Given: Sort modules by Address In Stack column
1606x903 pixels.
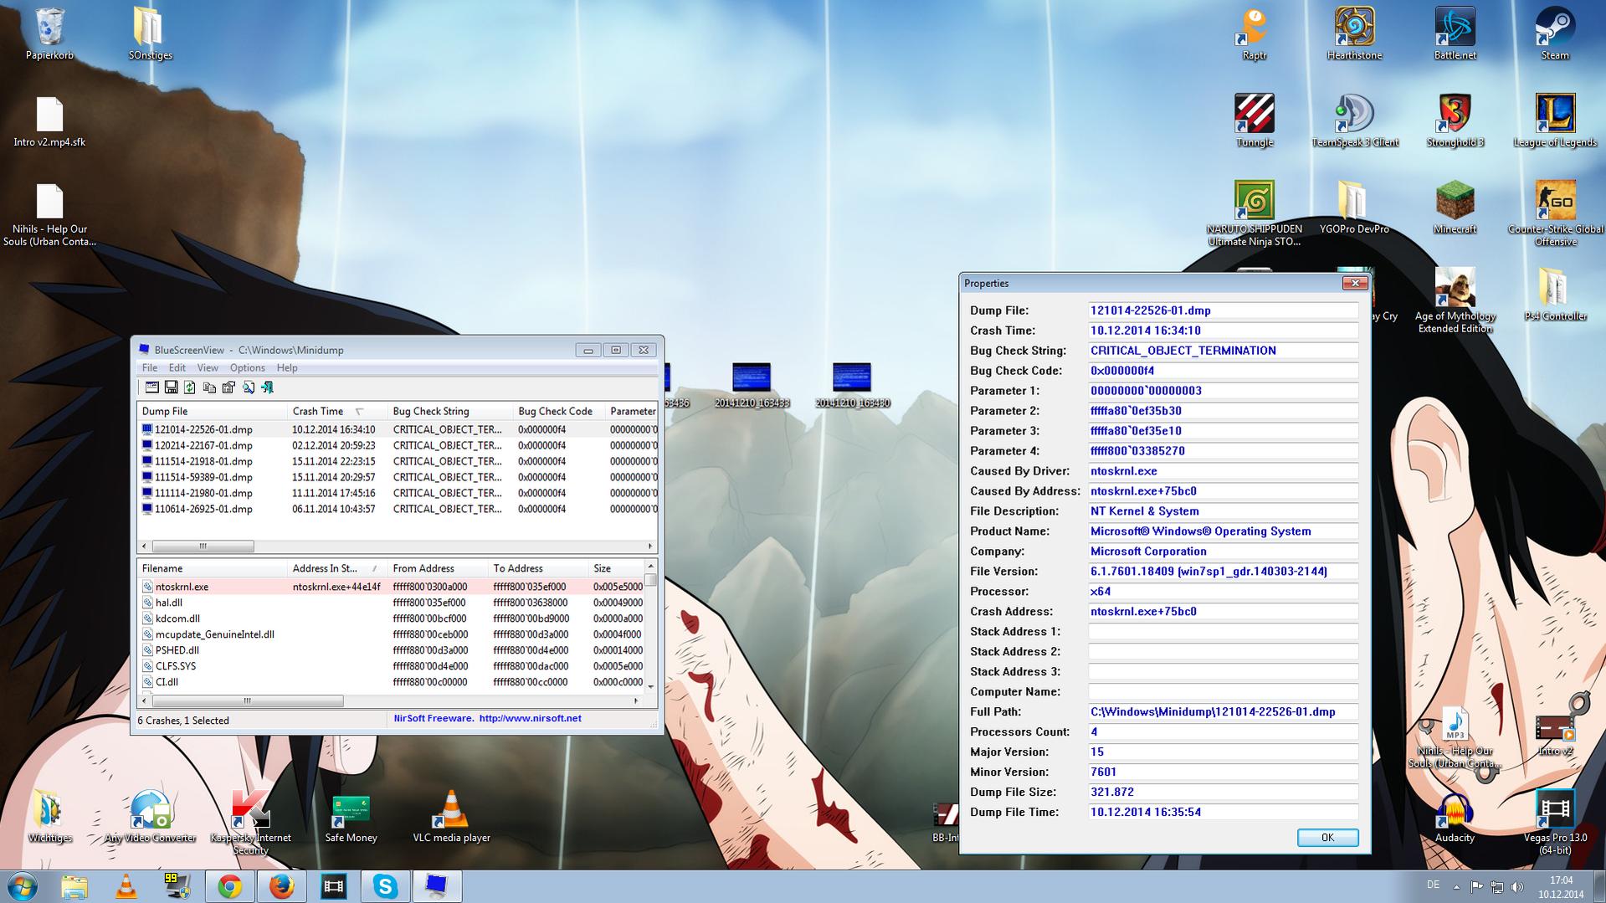Looking at the screenshot, I should [x=337, y=568].
